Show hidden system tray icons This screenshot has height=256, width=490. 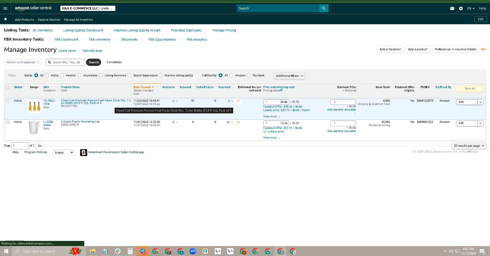click(445, 251)
